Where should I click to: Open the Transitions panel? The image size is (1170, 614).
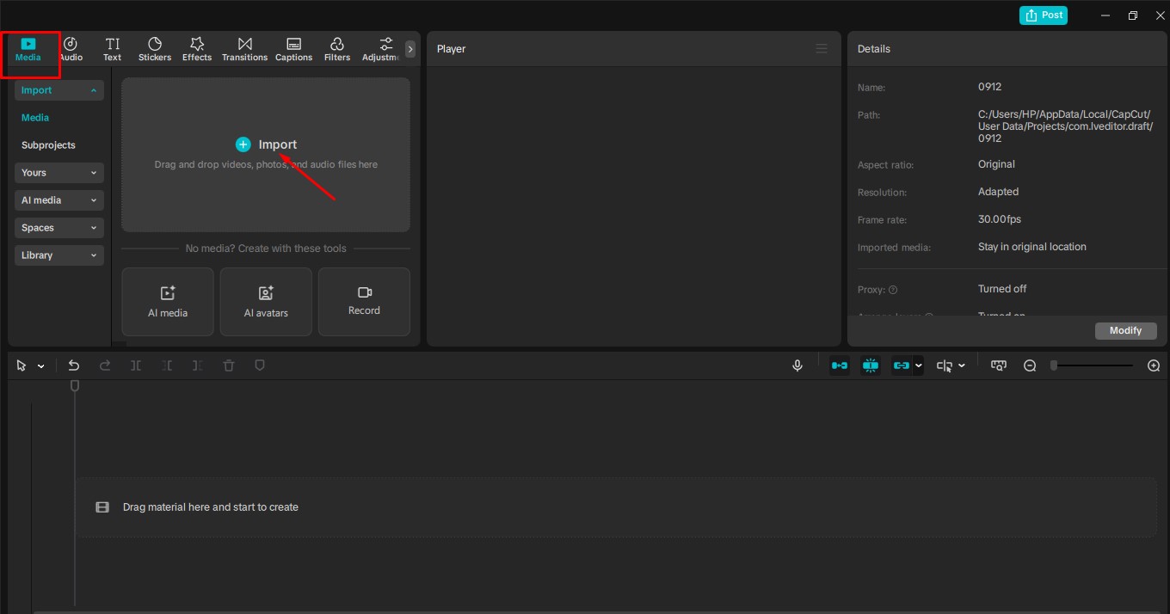tap(244, 48)
